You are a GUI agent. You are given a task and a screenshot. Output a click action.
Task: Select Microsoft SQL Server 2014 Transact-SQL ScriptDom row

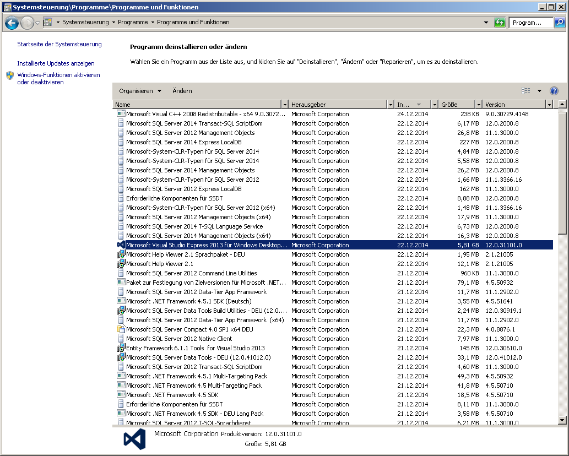point(334,123)
